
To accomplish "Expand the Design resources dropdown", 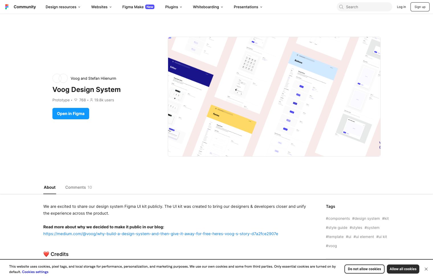I will (x=63, y=7).
